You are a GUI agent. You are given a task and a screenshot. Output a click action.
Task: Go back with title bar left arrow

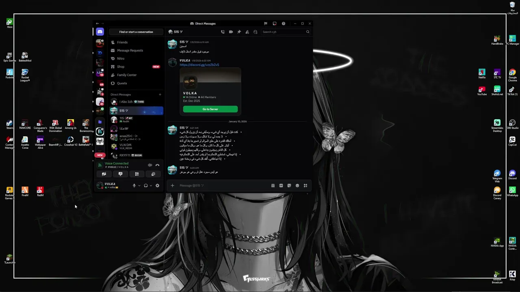(x=97, y=24)
